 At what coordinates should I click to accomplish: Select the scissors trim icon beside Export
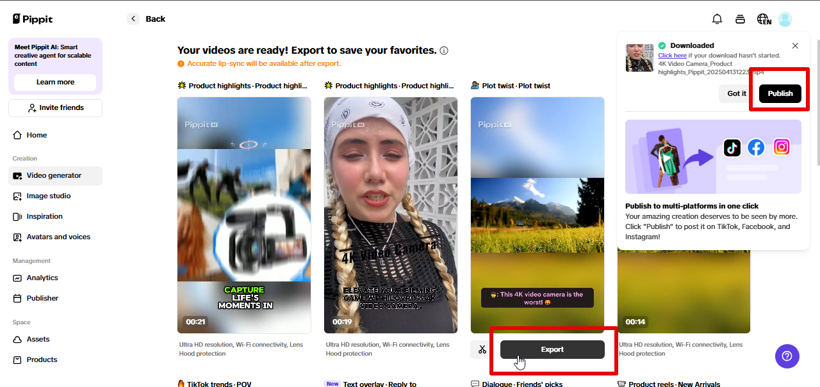tap(482, 349)
